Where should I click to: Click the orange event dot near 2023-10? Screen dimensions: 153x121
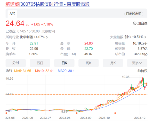click(x=115, y=113)
